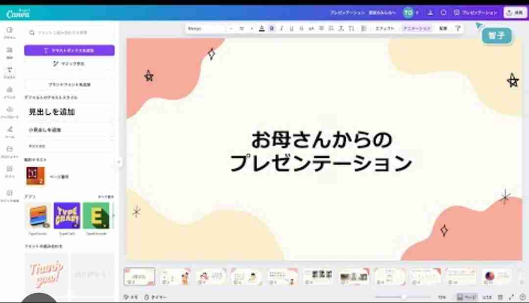Decrease font size with the minus button

(x=231, y=29)
